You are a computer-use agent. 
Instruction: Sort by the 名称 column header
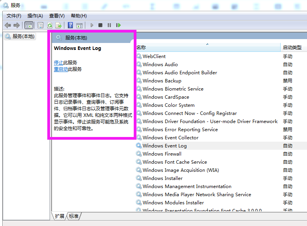(208, 48)
